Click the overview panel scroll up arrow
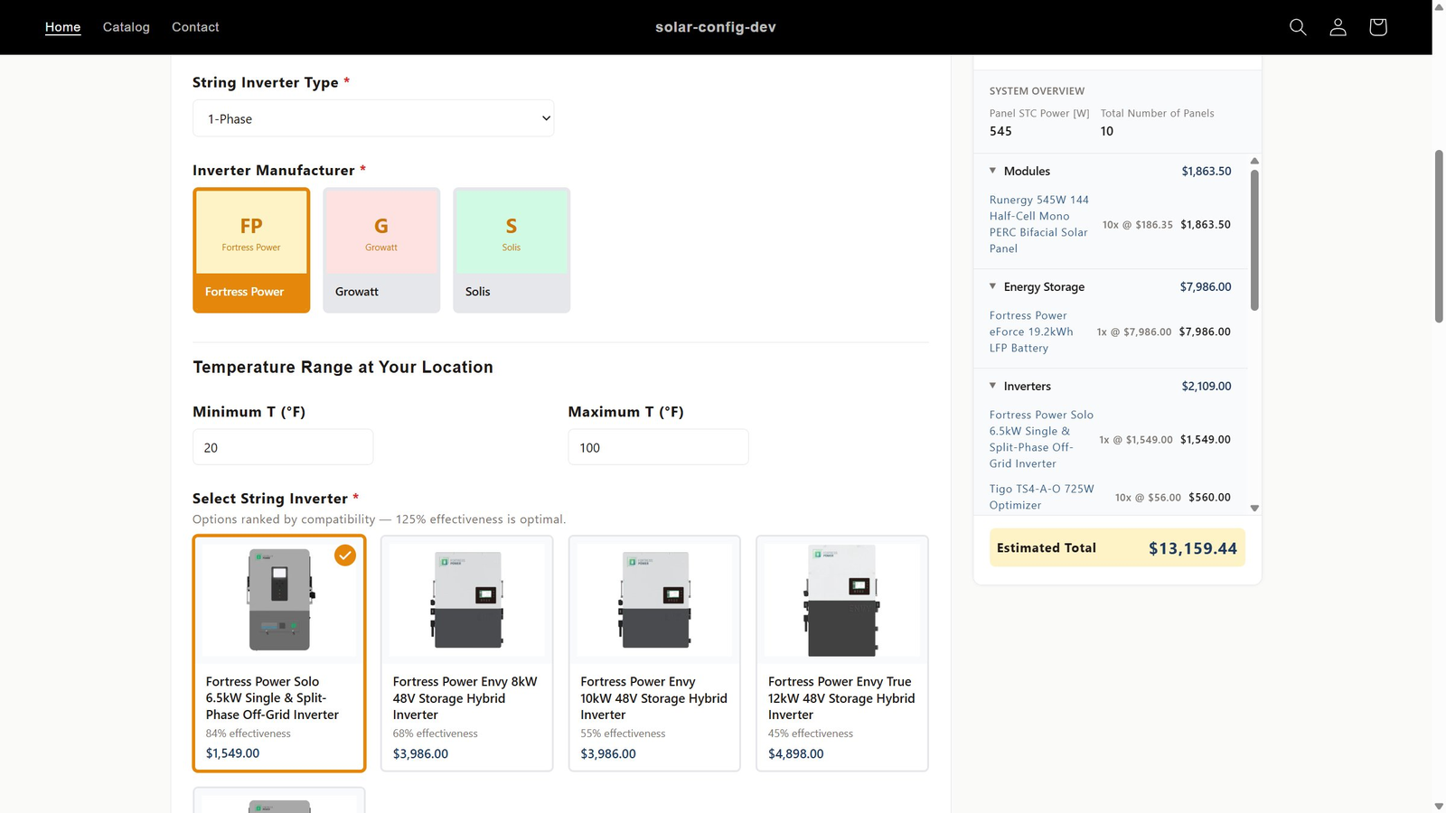 tap(1254, 161)
